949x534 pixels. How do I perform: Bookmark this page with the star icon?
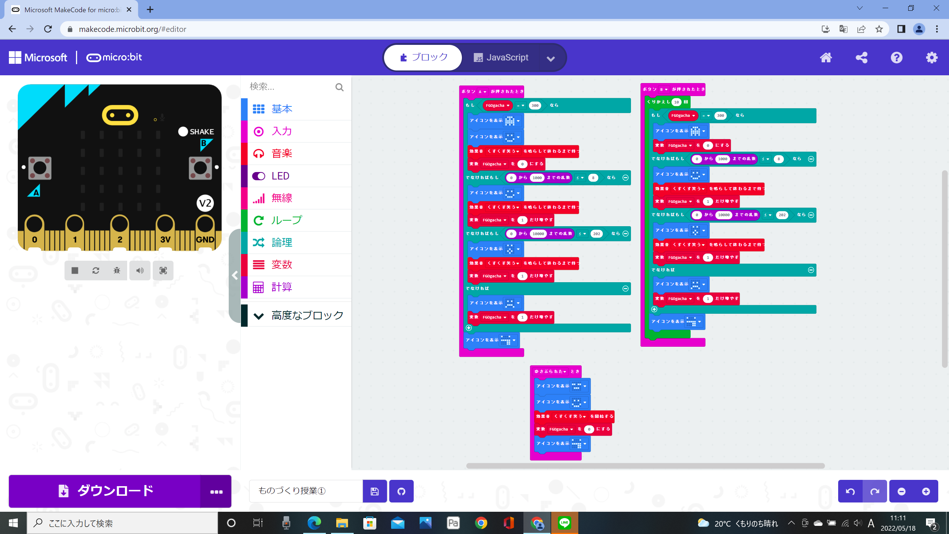pos(879,29)
